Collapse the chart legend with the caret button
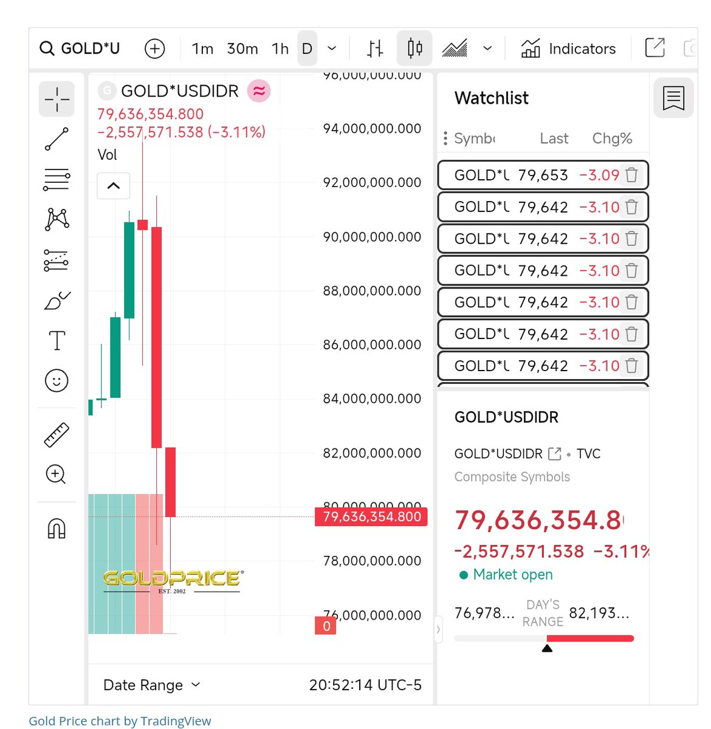The width and height of the screenshot is (711, 729). [114, 186]
